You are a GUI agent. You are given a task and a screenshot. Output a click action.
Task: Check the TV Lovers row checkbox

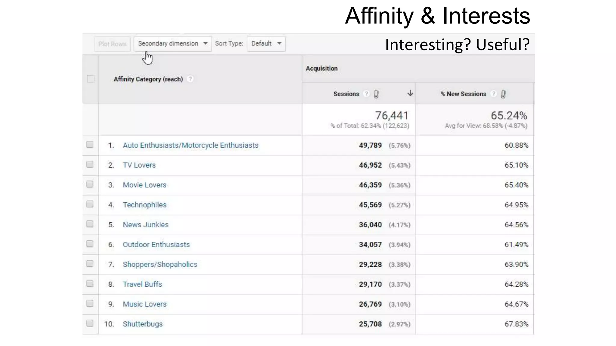[x=90, y=164]
